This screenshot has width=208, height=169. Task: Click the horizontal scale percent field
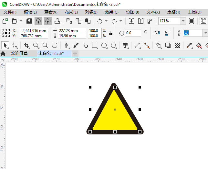coord(95,31)
